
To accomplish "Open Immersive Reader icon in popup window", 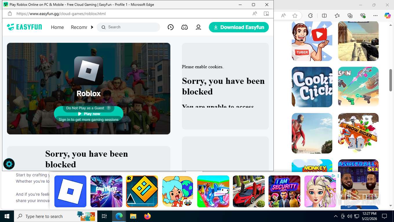I will 266,14.
